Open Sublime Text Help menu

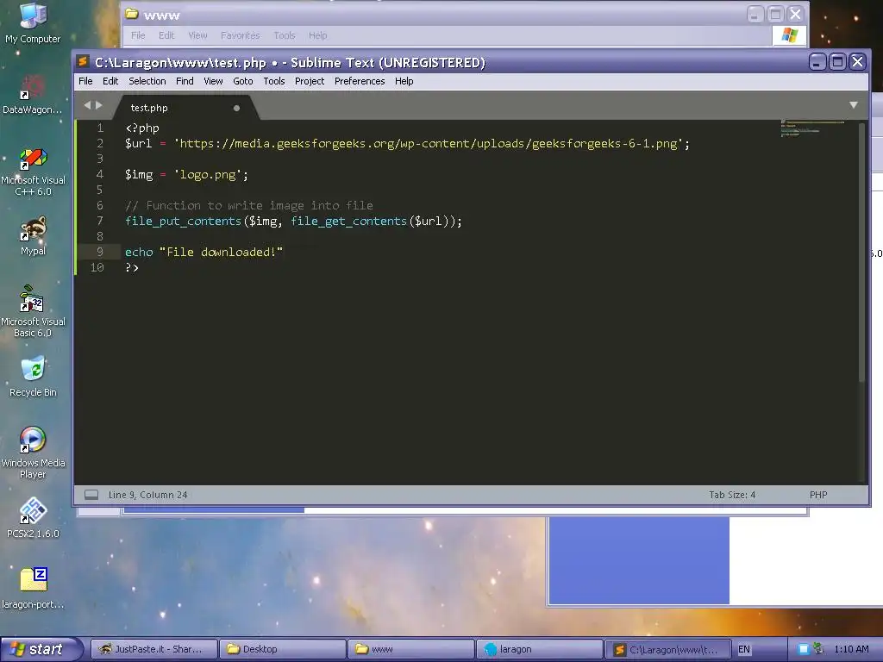pos(404,81)
